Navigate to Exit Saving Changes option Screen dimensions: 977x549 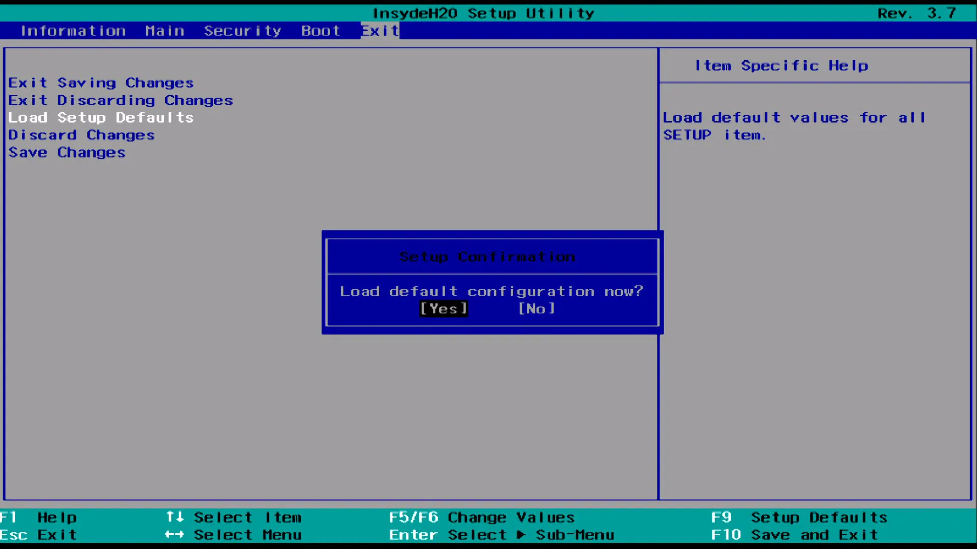click(101, 82)
